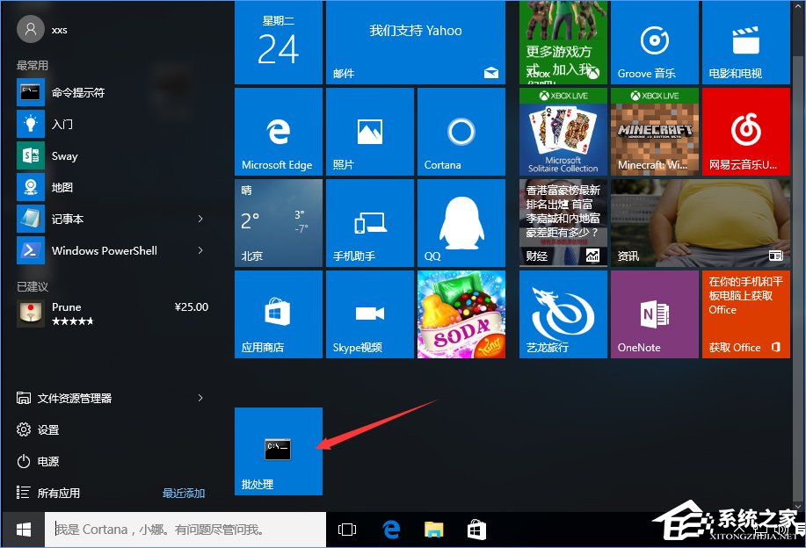Launch Cortana from its tile
Image resolution: width=806 pixels, height=548 pixels.
click(461, 132)
